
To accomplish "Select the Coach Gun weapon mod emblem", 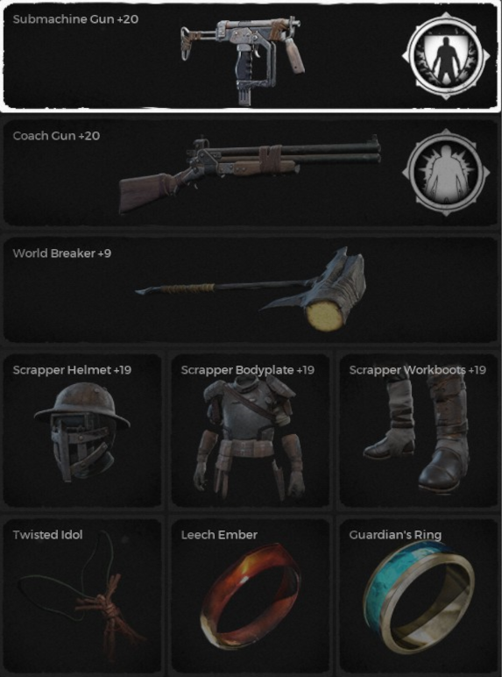I will pos(446,173).
